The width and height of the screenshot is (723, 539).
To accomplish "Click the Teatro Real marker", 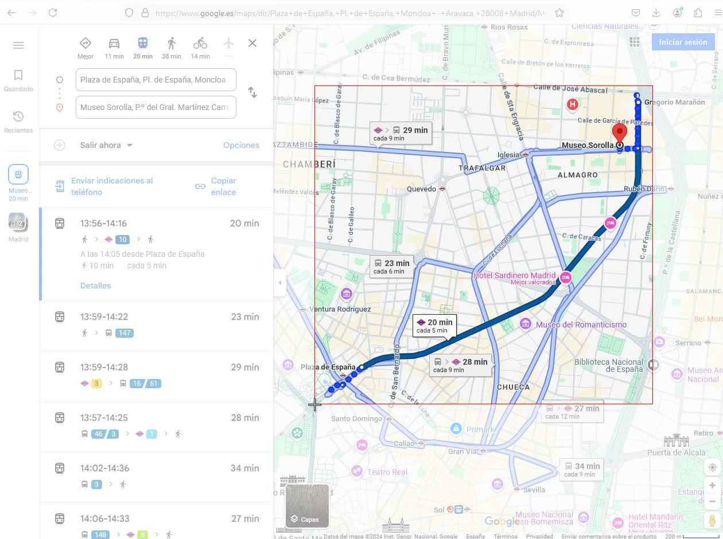I will pos(357,471).
